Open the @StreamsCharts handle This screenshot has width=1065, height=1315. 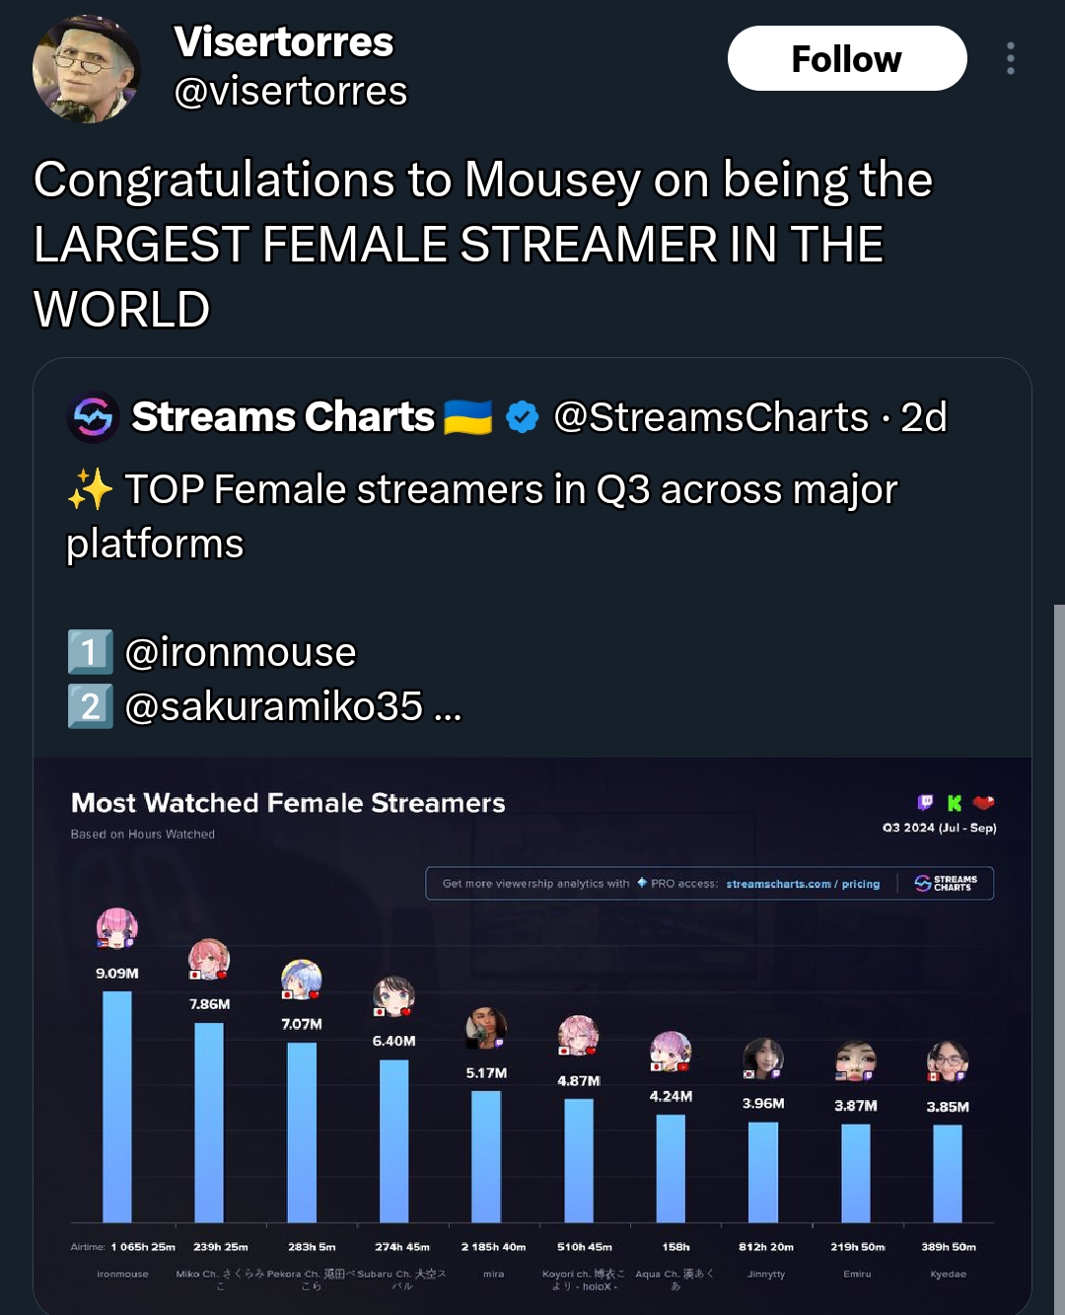click(x=711, y=417)
